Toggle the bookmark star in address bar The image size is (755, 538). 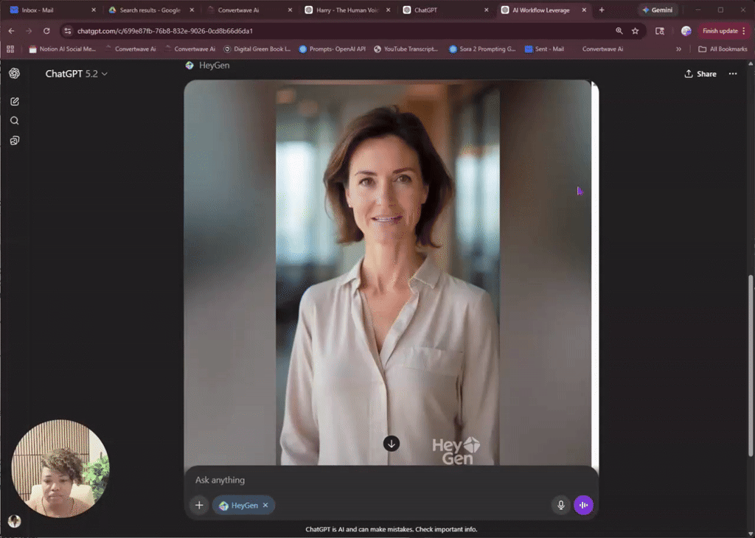pos(635,32)
